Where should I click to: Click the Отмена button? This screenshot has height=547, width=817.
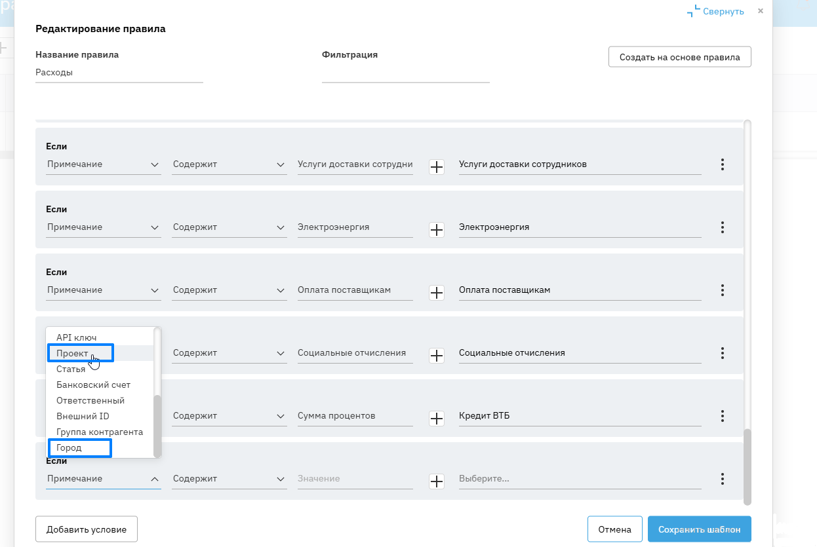[x=614, y=529]
